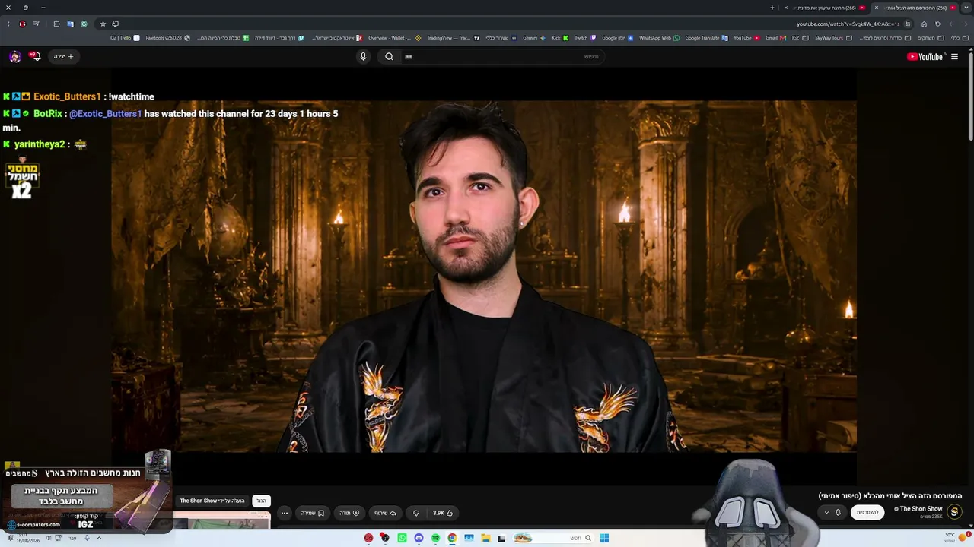The height and width of the screenshot is (547, 974).
Task: Search with voice using the microphone icon
Action: tap(363, 56)
